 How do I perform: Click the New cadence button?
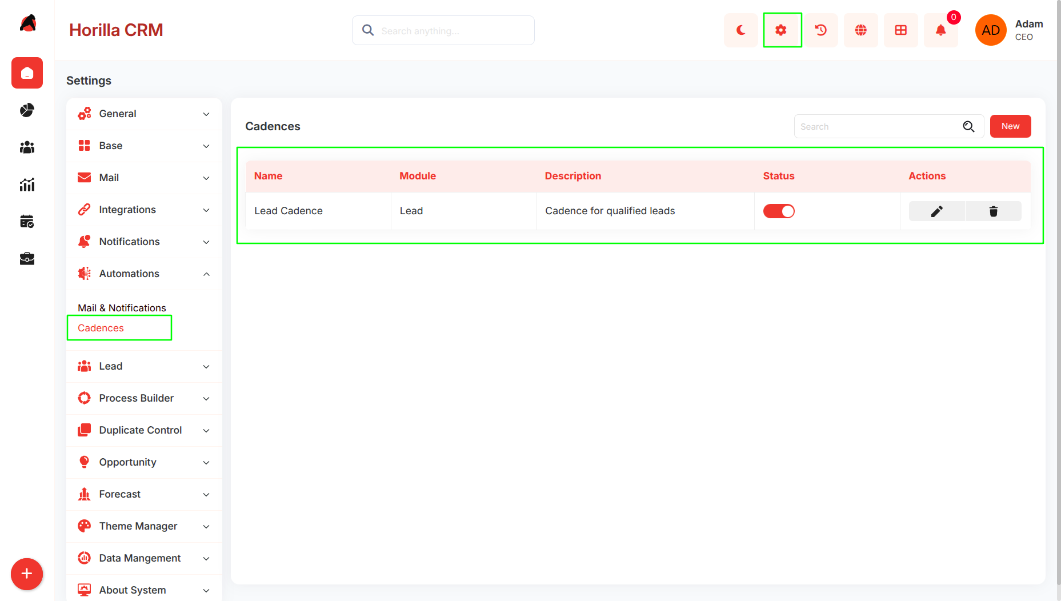pyautogui.click(x=1010, y=126)
